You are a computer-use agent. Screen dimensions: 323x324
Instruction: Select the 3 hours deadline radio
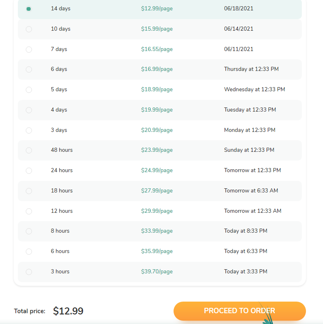29,272
